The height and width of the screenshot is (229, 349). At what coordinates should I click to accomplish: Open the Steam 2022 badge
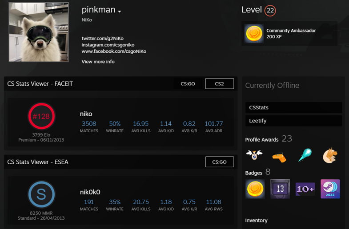330,189
